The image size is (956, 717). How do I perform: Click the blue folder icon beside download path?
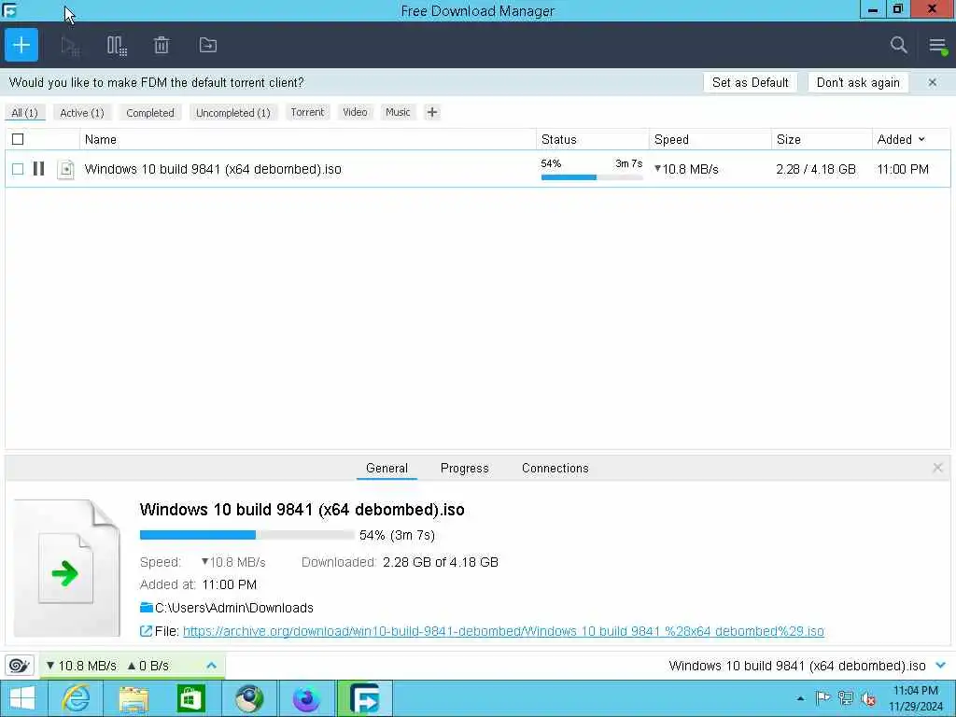coord(147,607)
